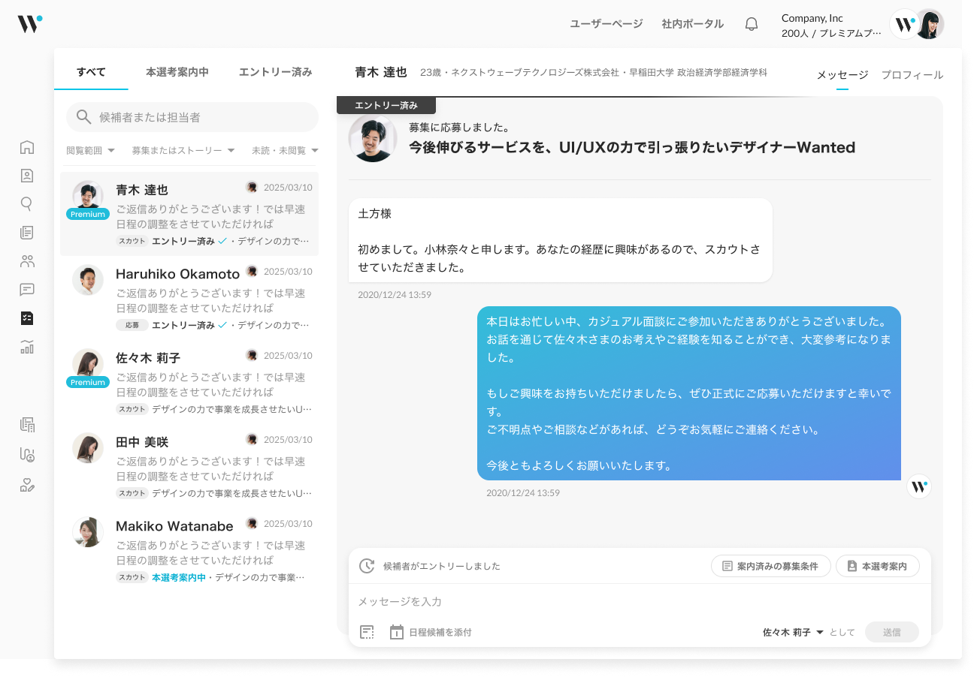
Task: Expand the 閲覧範囲 filter dropdown
Action: point(90,150)
